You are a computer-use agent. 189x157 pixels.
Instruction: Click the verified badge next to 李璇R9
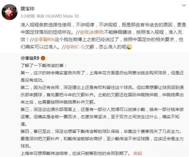[x=43, y=58]
